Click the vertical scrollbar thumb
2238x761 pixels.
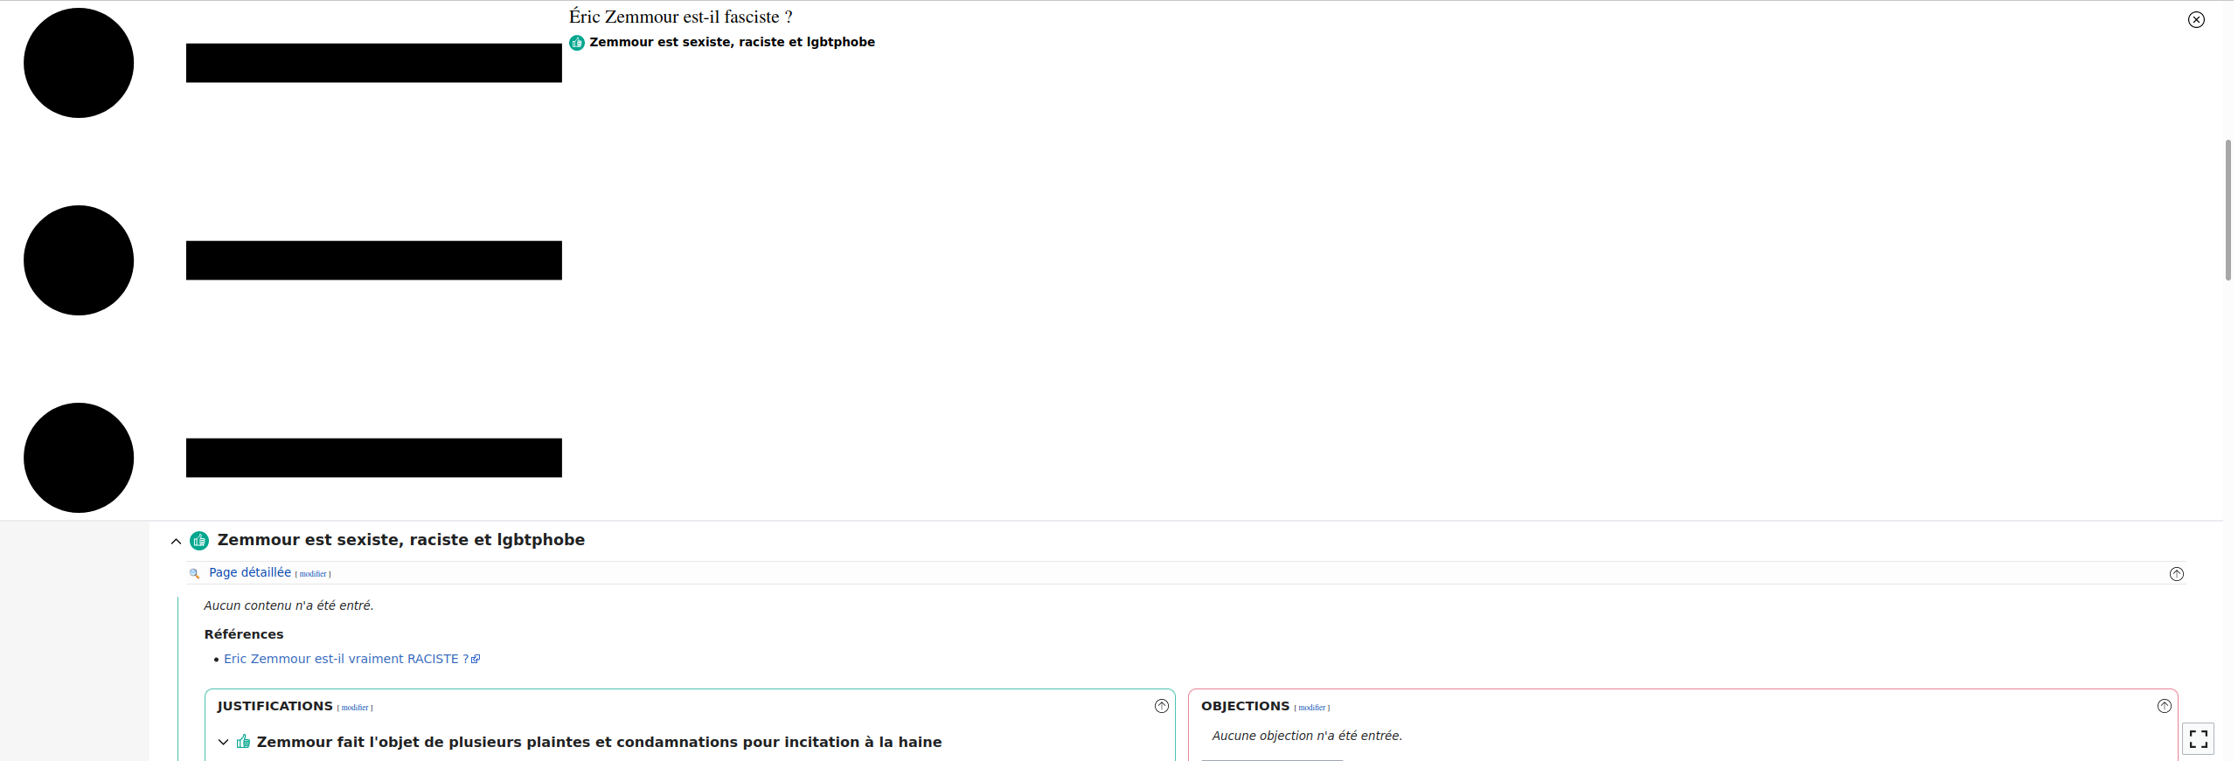(x=2228, y=210)
